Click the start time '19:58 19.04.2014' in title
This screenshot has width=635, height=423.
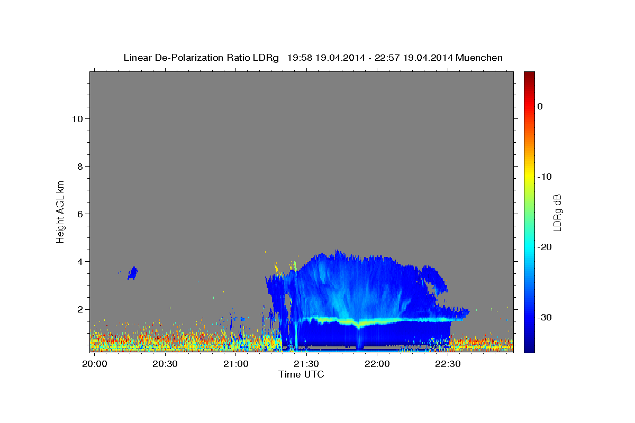coord(326,58)
